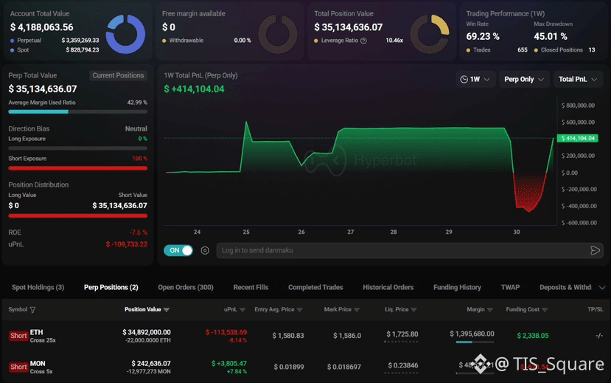Click the Win Rate 69.23 % value
611x383 pixels.
[x=483, y=37]
